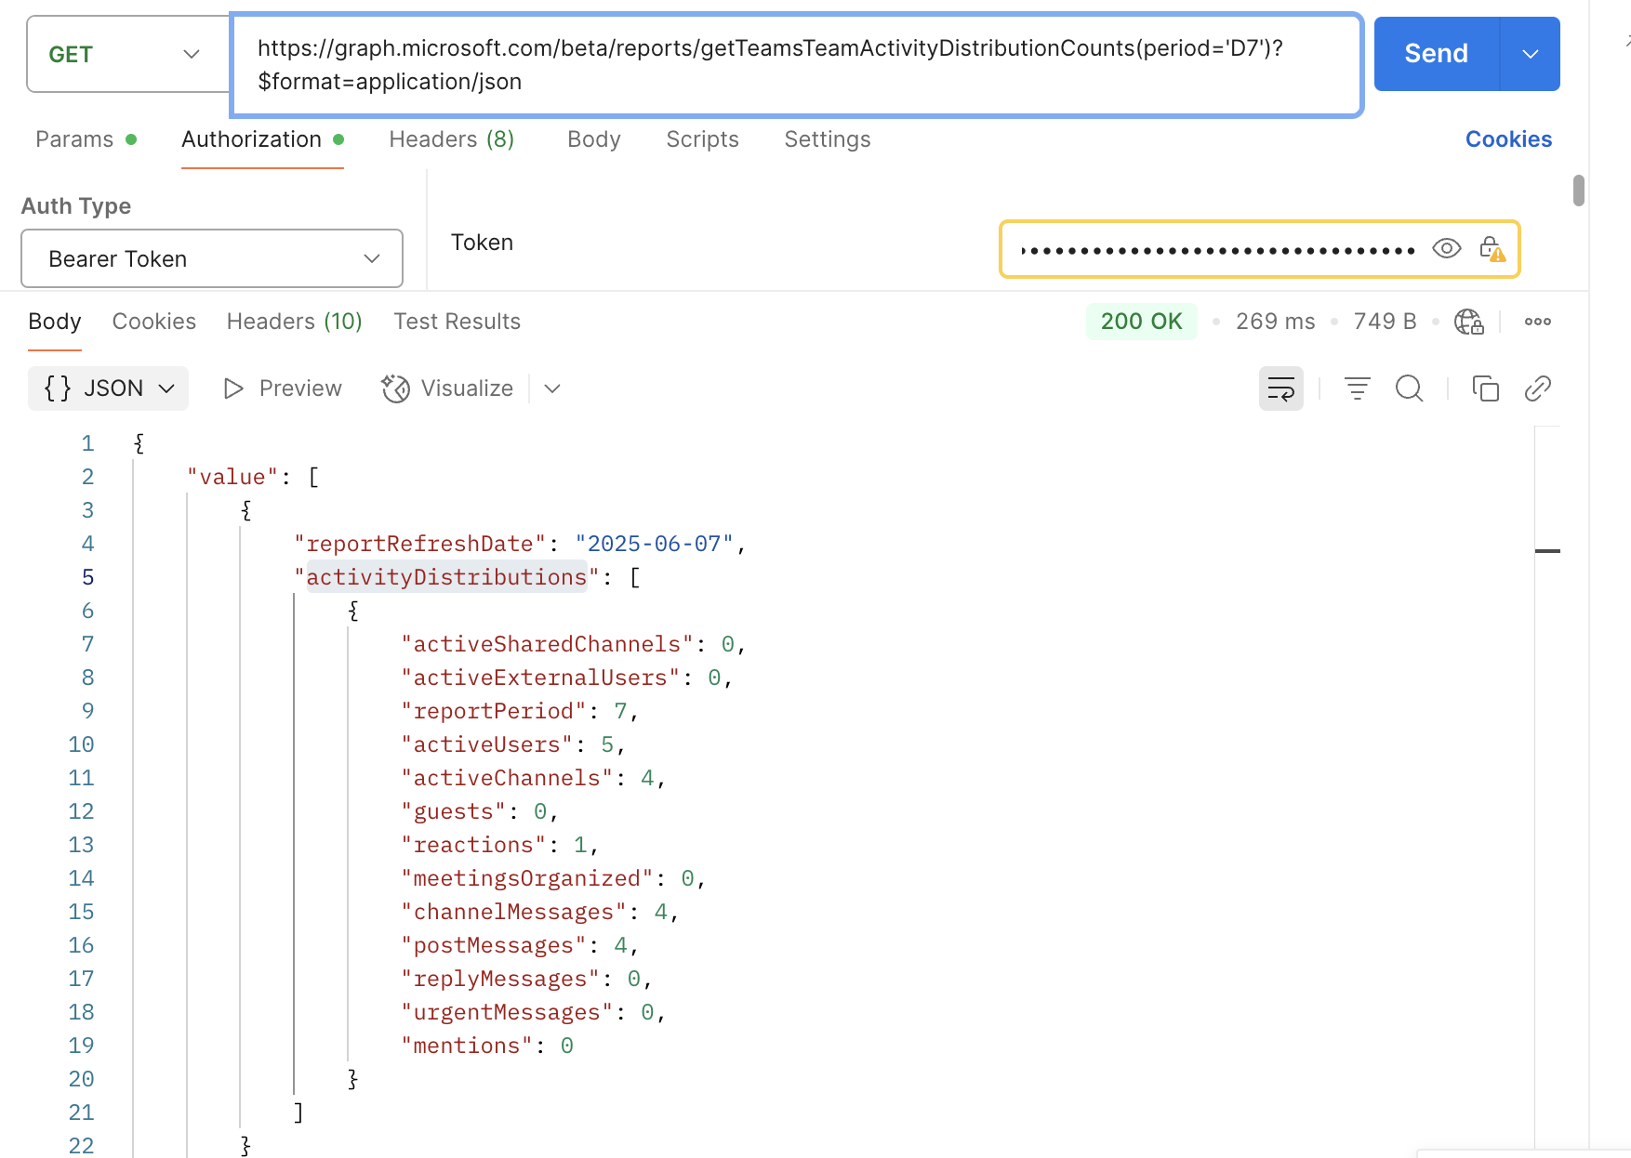
Task: Open the Visualize view
Action: (447, 388)
